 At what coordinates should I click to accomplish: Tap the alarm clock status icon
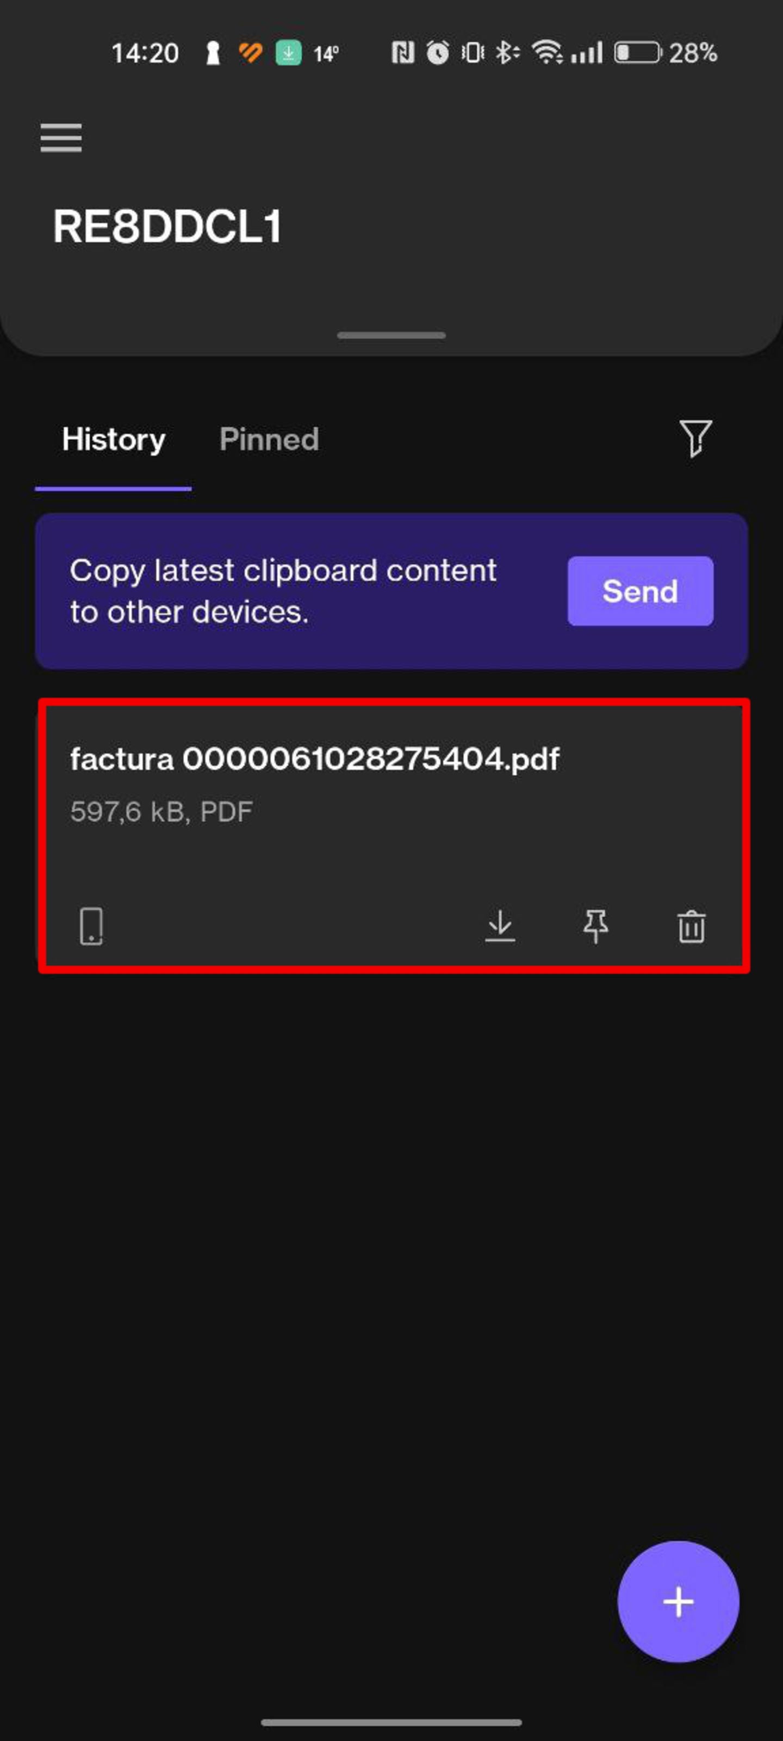tap(438, 53)
